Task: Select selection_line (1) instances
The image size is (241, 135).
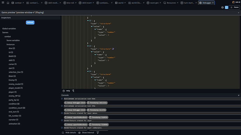Action: click(x=16, y=72)
